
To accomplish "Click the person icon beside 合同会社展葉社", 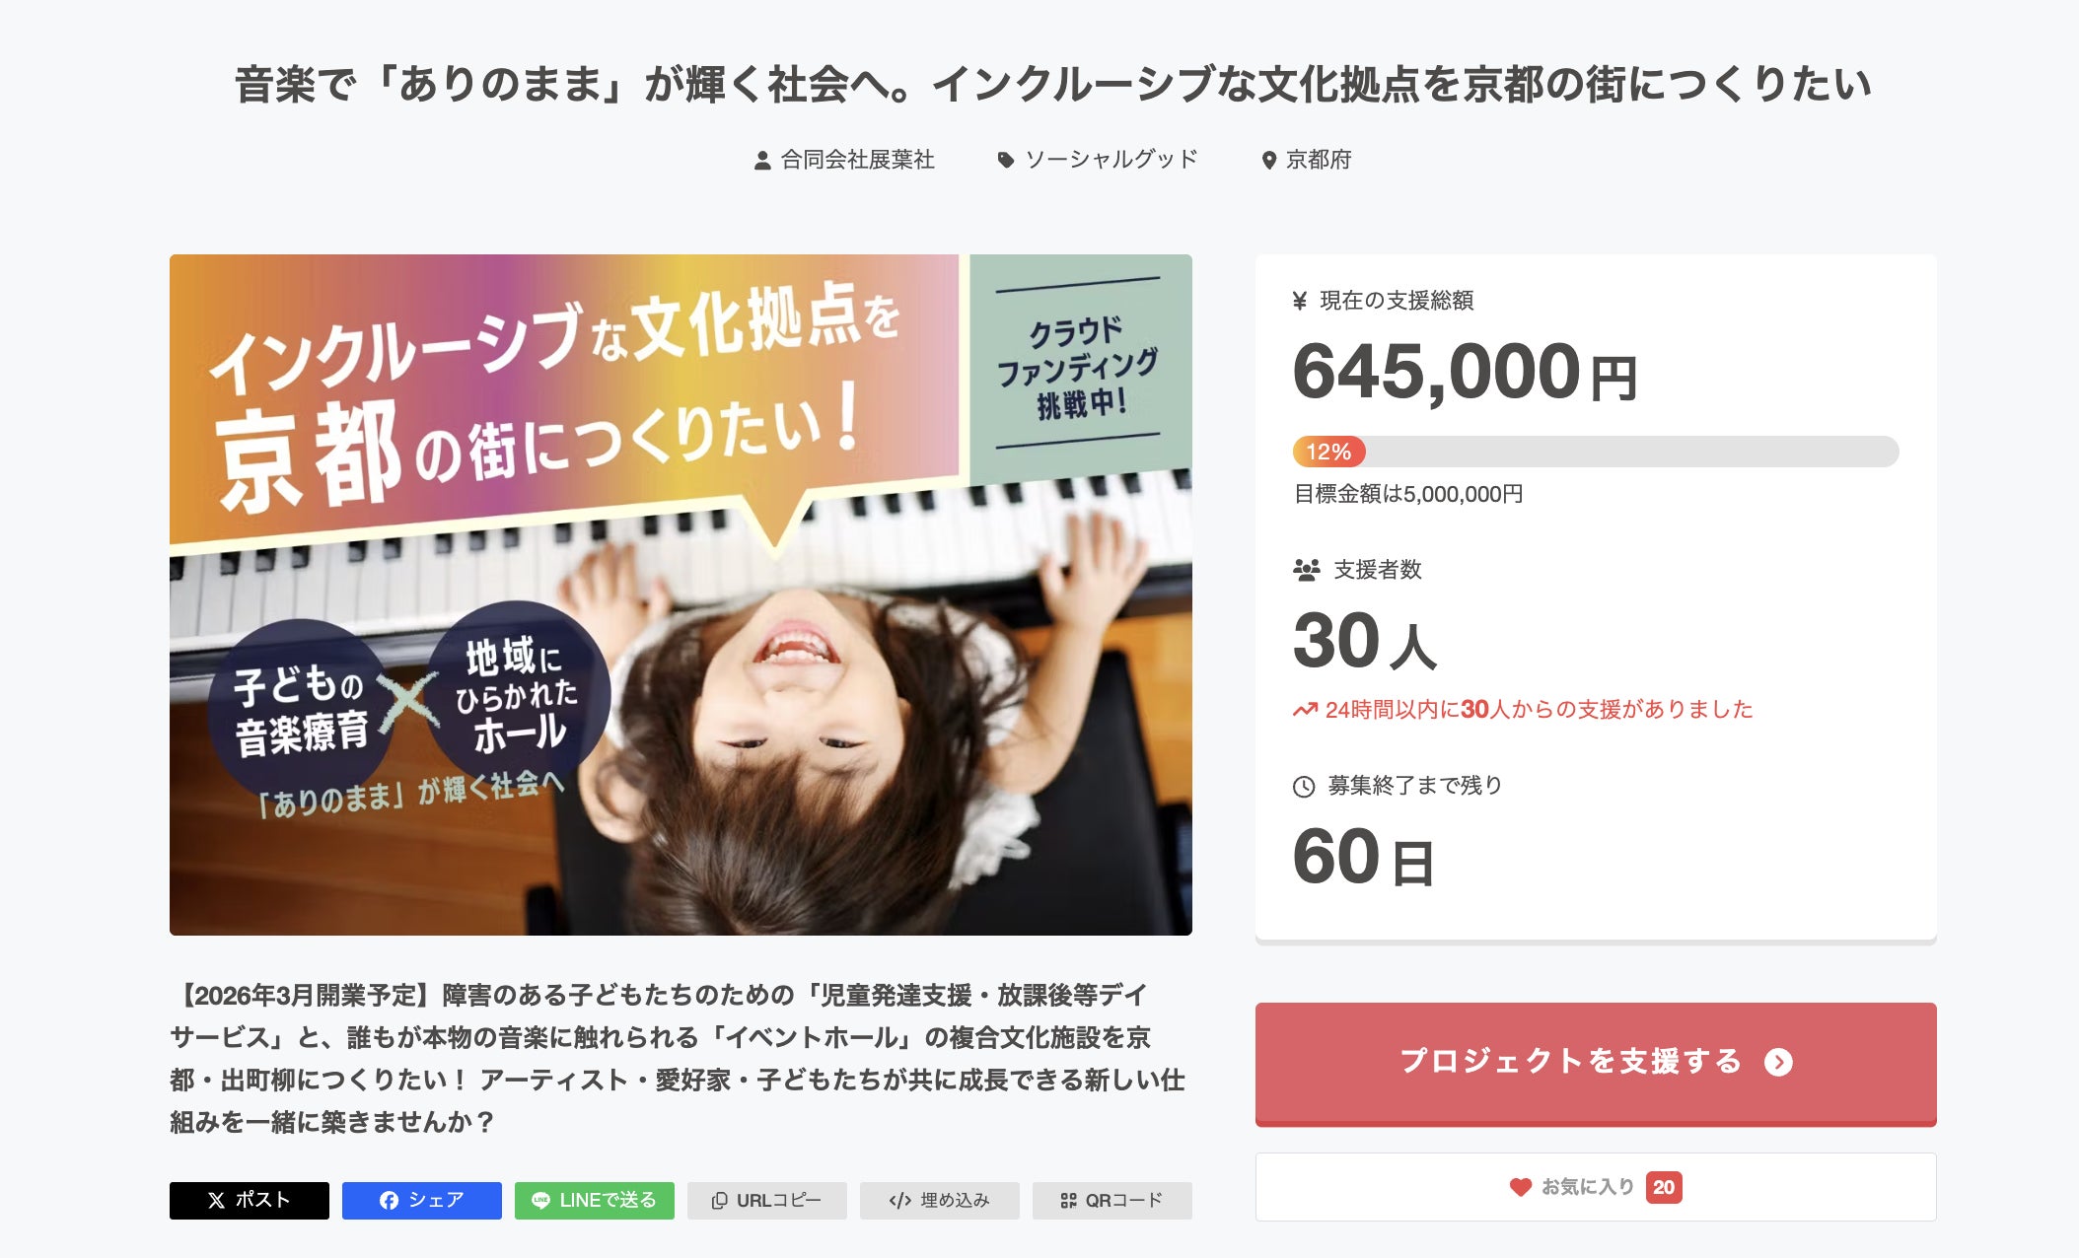I will (x=762, y=160).
